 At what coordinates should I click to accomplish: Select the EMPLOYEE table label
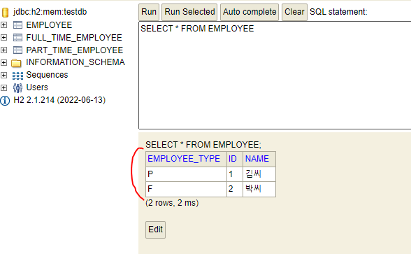tap(49, 25)
